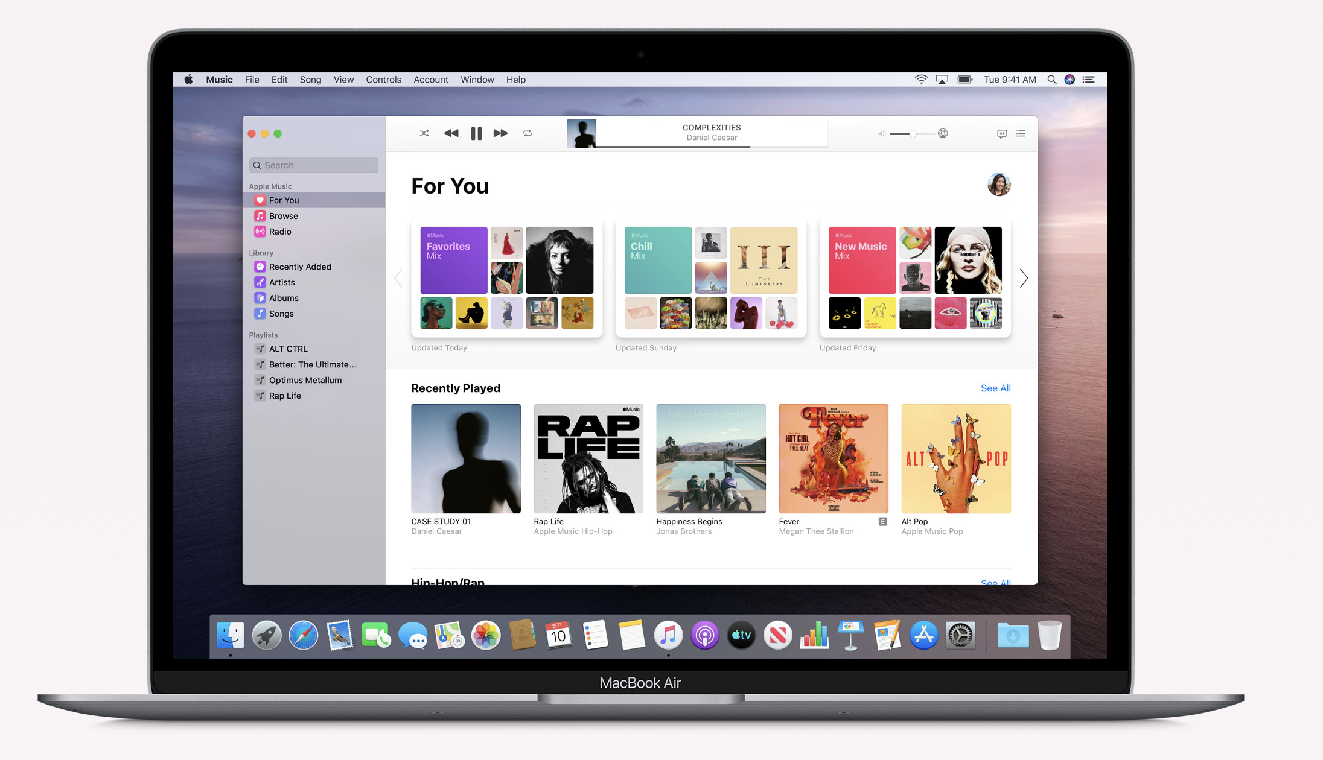Open Albums in the Library

pyautogui.click(x=314, y=298)
